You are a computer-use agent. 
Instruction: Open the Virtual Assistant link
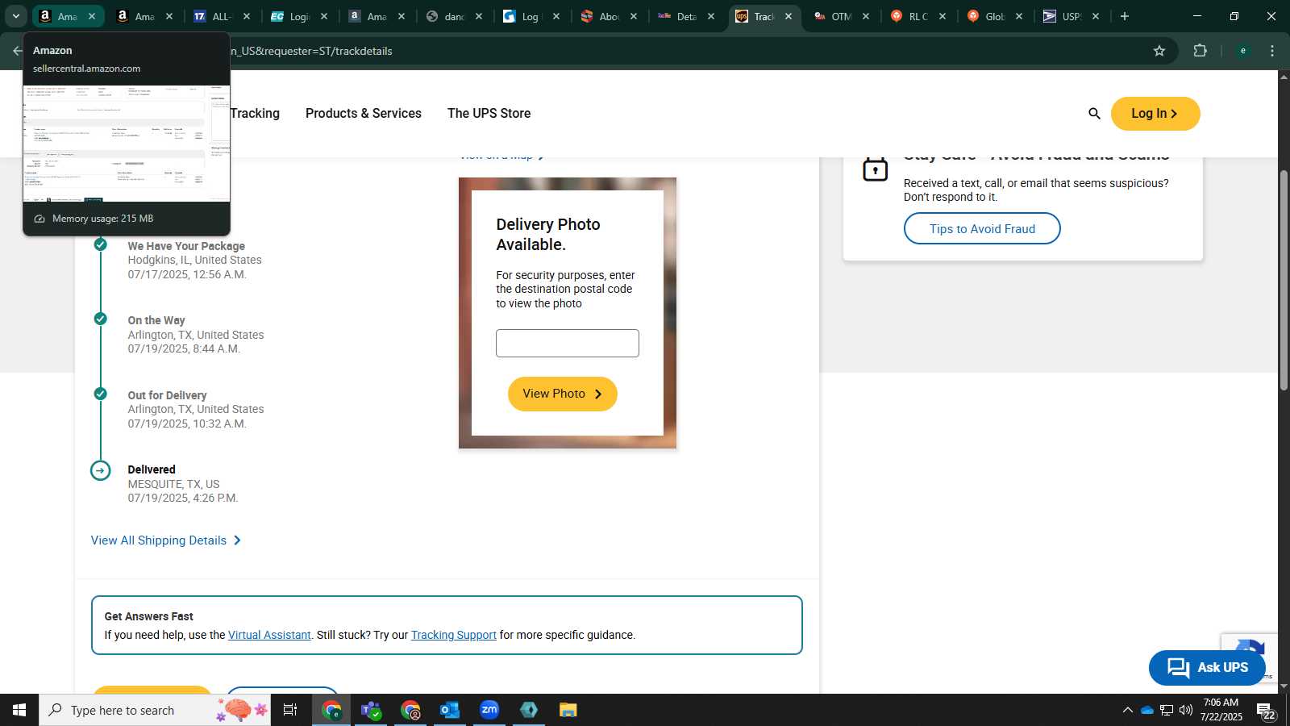click(269, 636)
